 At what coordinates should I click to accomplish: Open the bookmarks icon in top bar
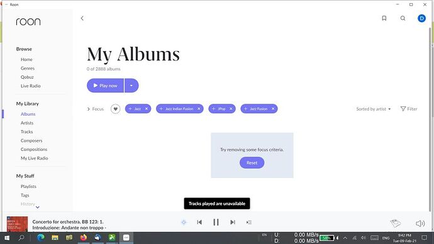click(384, 18)
